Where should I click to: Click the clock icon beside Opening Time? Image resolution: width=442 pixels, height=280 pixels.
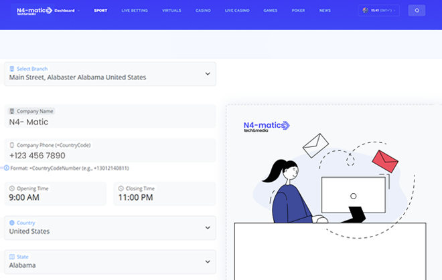pyautogui.click(x=11, y=188)
